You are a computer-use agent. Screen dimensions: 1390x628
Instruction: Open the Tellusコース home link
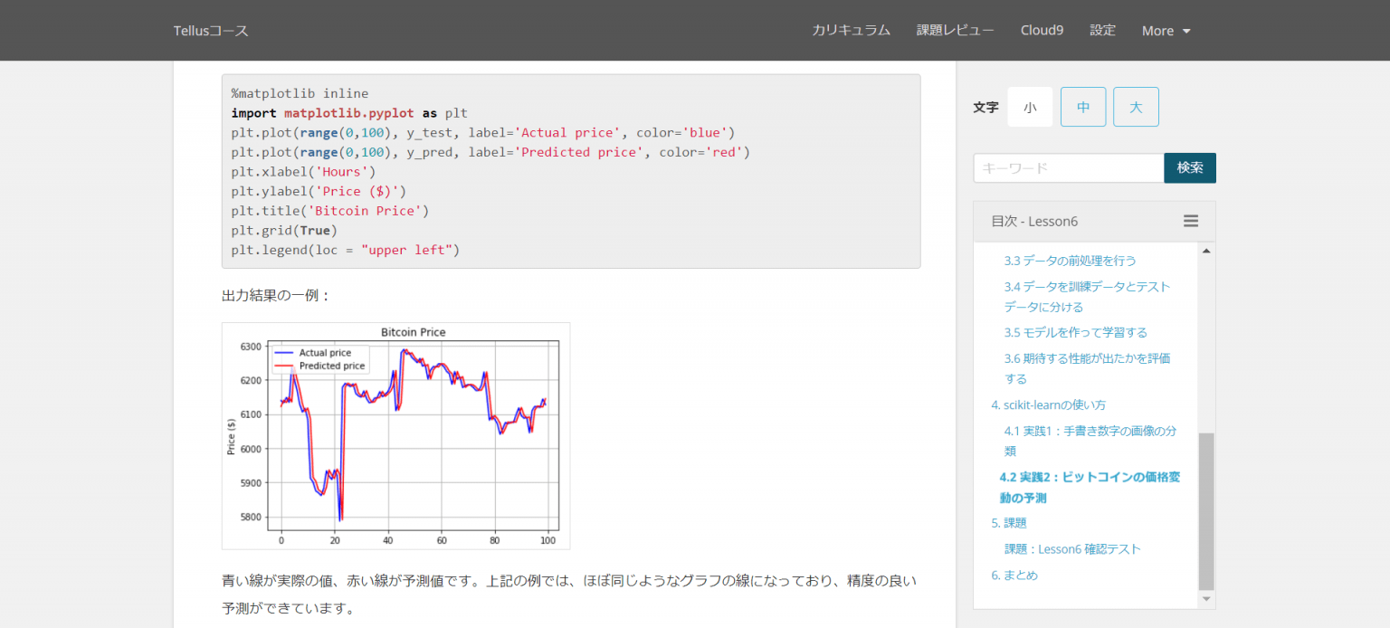(211, 31)
